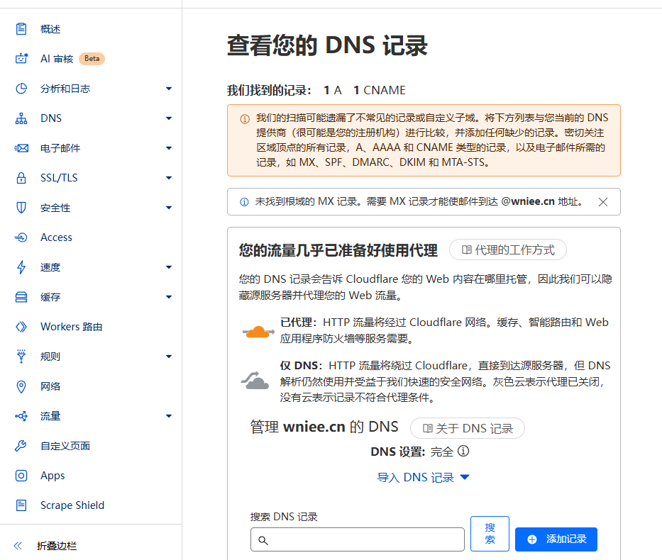
Task: Open the Workers 路由 sidebar item
Action: (x=72, y=327)
